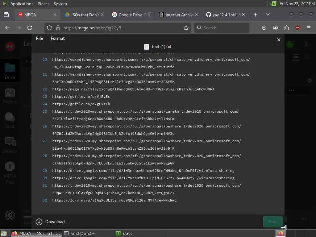
Task: Close the Google Drive tab
Action: point(149,15)
